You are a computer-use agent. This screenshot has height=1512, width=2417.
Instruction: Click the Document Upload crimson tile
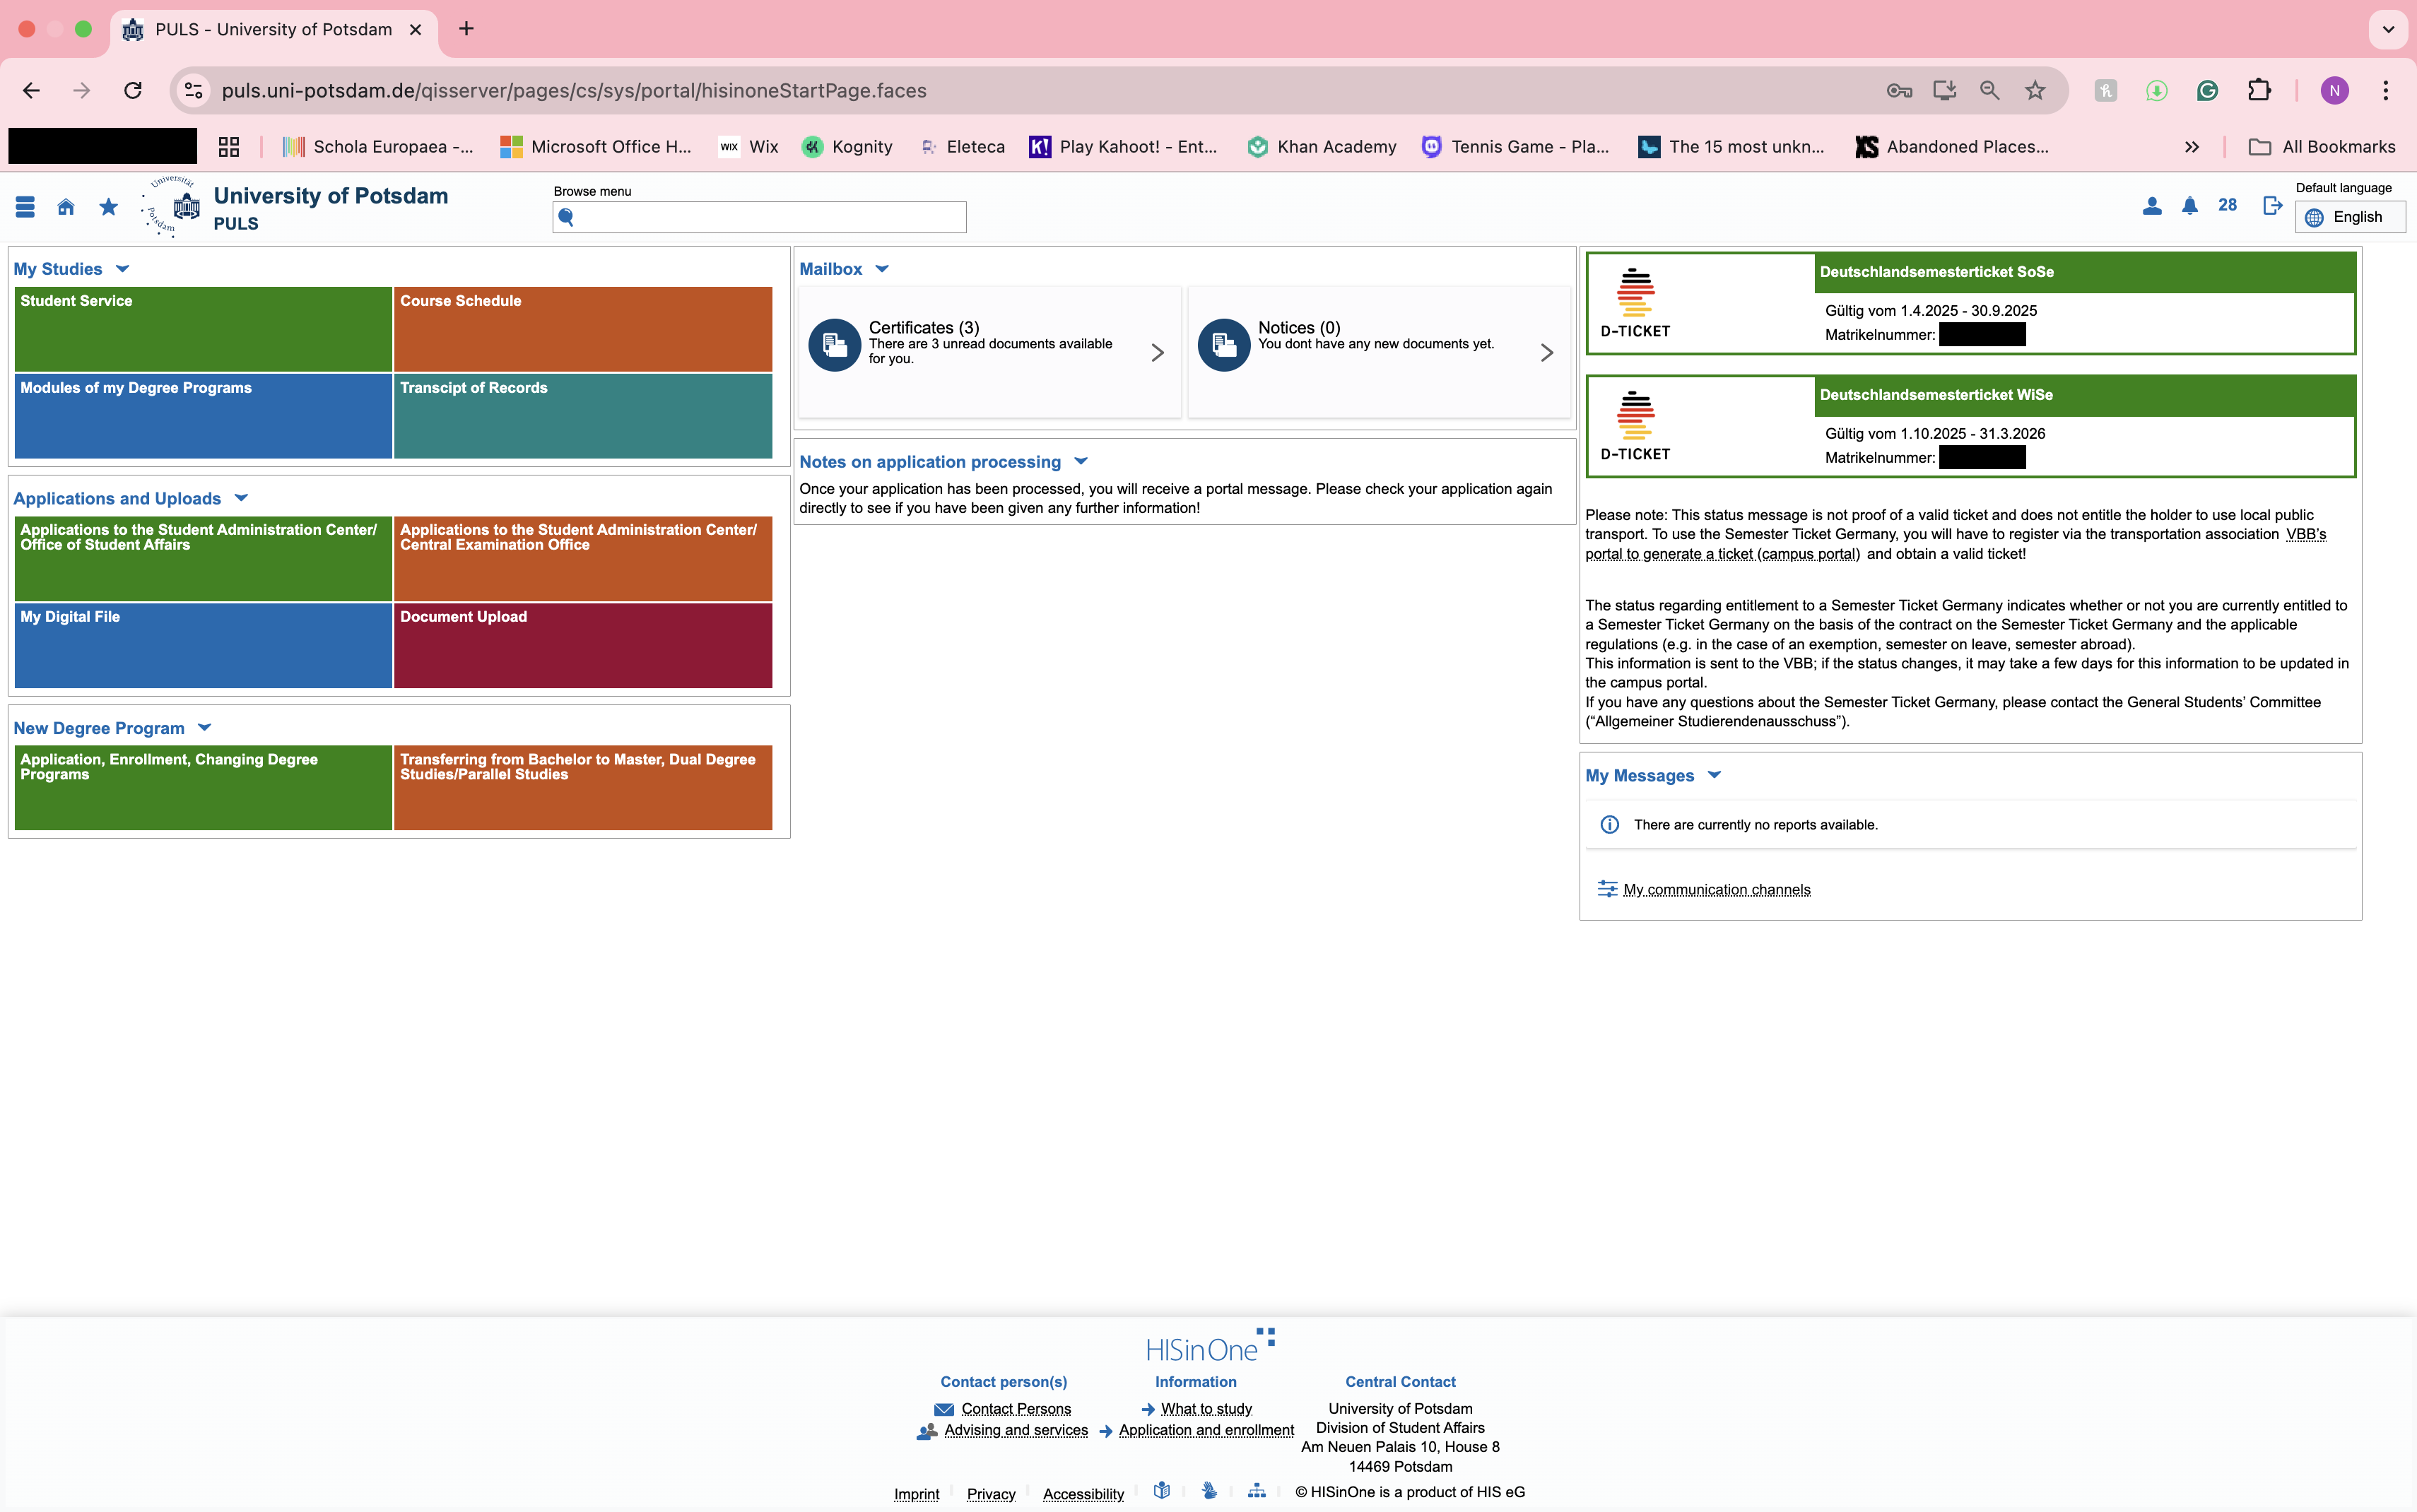pos(583,645)
